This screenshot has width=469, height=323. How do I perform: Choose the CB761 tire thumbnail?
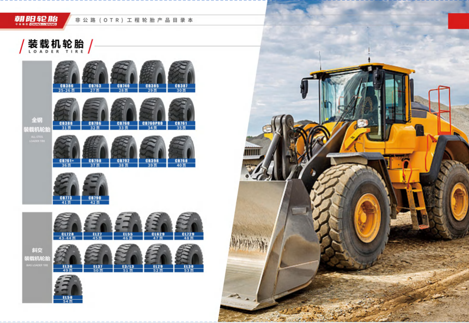point(181,109)
